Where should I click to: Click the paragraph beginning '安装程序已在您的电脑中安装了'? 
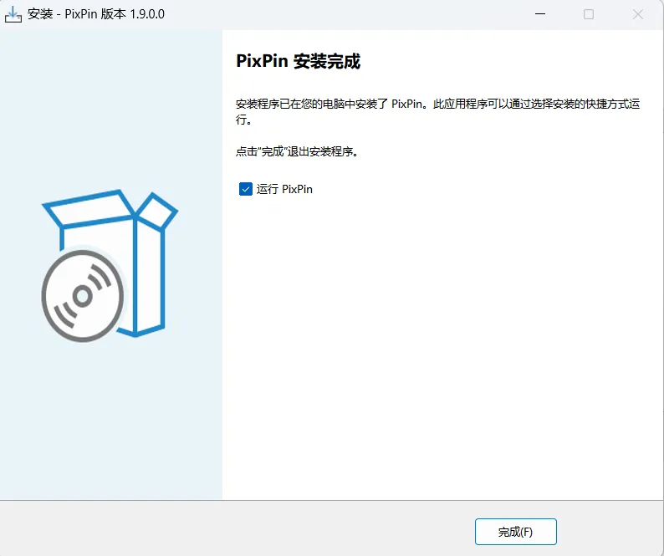point(437,111)
